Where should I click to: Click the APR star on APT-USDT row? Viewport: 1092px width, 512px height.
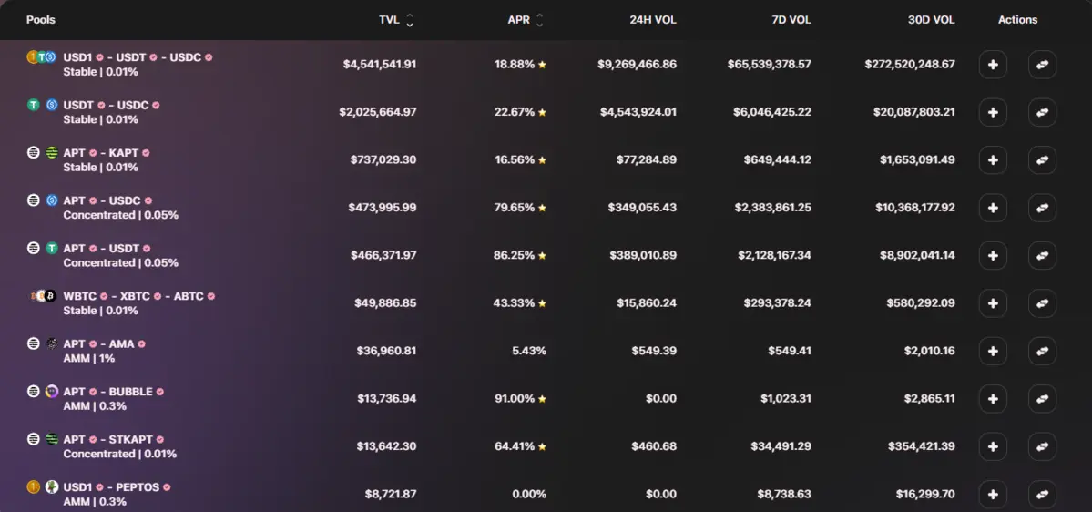click(542, 256)
